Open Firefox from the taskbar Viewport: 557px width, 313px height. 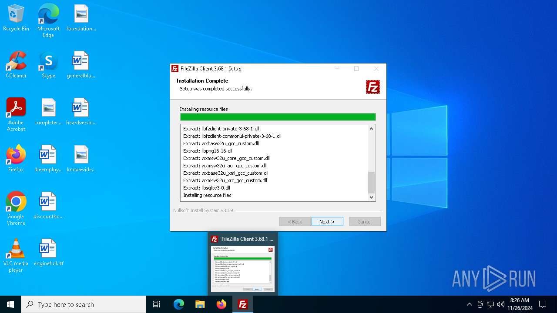pos(221,304)
